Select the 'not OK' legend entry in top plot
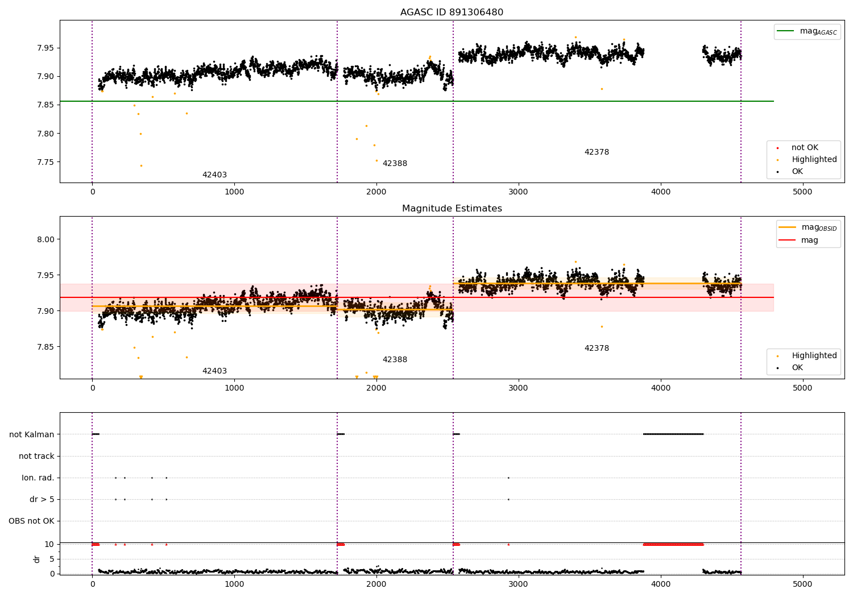Screen dimensions: 853x597 [x=805, y=148]
